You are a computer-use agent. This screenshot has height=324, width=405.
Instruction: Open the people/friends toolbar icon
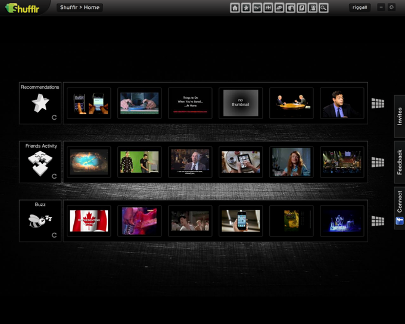click(x=268, y=8)
